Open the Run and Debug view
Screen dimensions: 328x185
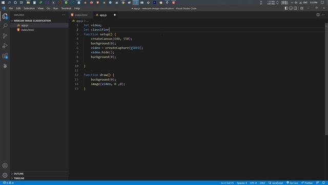pos(5,46)
